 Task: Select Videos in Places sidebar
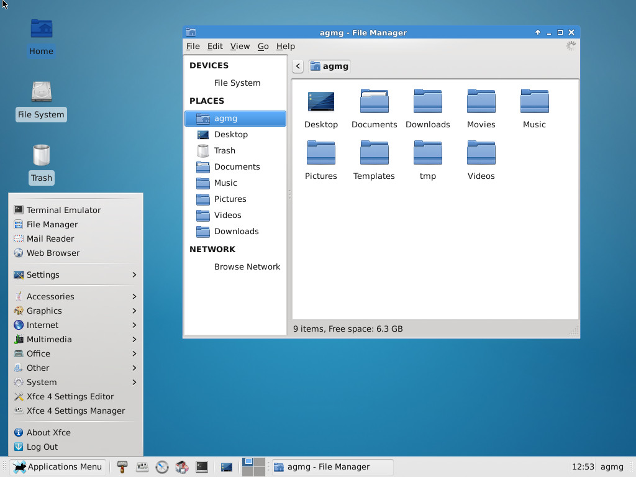pos(235,216)
